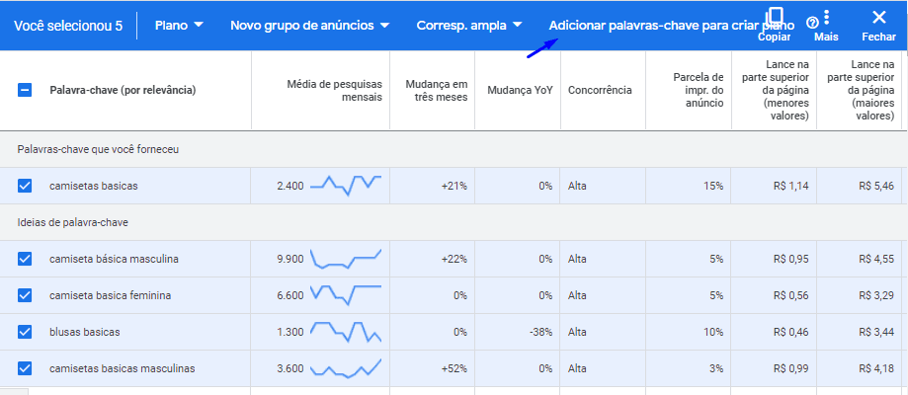Image resolution: width=908 pixels, height=395 pixels.
Task: Click the sparkline for camiseta básica masculina
Action: click(345, 259)
